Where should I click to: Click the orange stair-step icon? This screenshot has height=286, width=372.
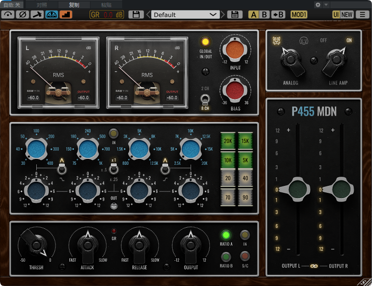tap(66, 15)
